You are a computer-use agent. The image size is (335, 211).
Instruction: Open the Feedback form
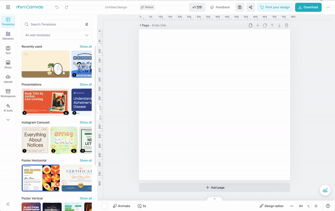(x=220, y=7)
